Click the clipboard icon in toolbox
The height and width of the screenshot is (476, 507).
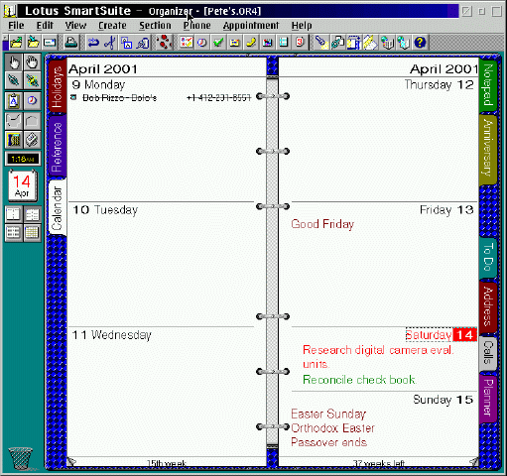14,100
